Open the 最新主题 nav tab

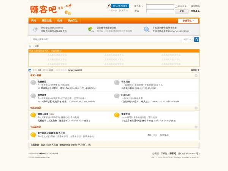click(47, 21)
